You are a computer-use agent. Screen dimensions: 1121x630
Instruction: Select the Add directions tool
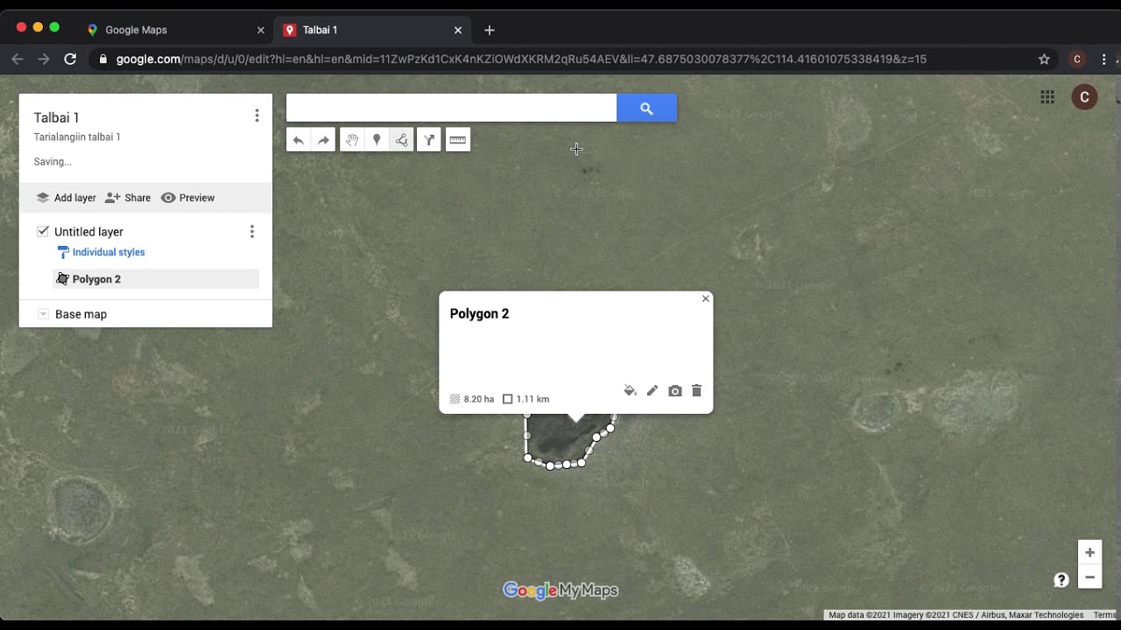(429, 140)
